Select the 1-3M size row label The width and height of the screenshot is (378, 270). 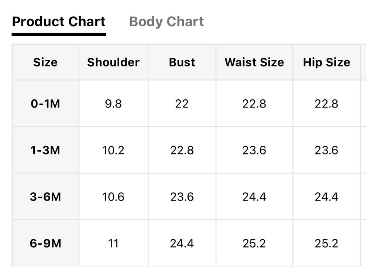click(45, 150)
